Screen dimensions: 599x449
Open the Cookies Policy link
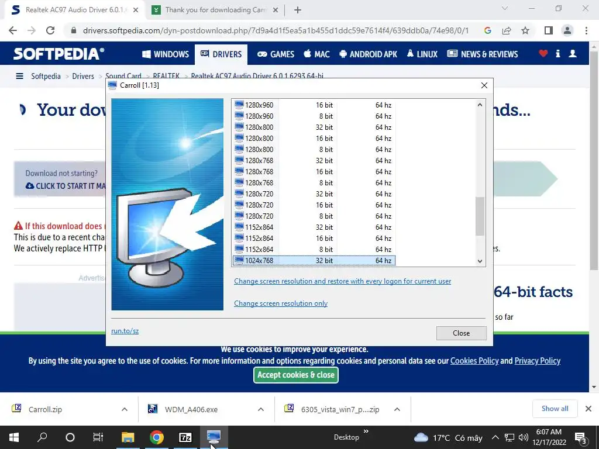474,361
